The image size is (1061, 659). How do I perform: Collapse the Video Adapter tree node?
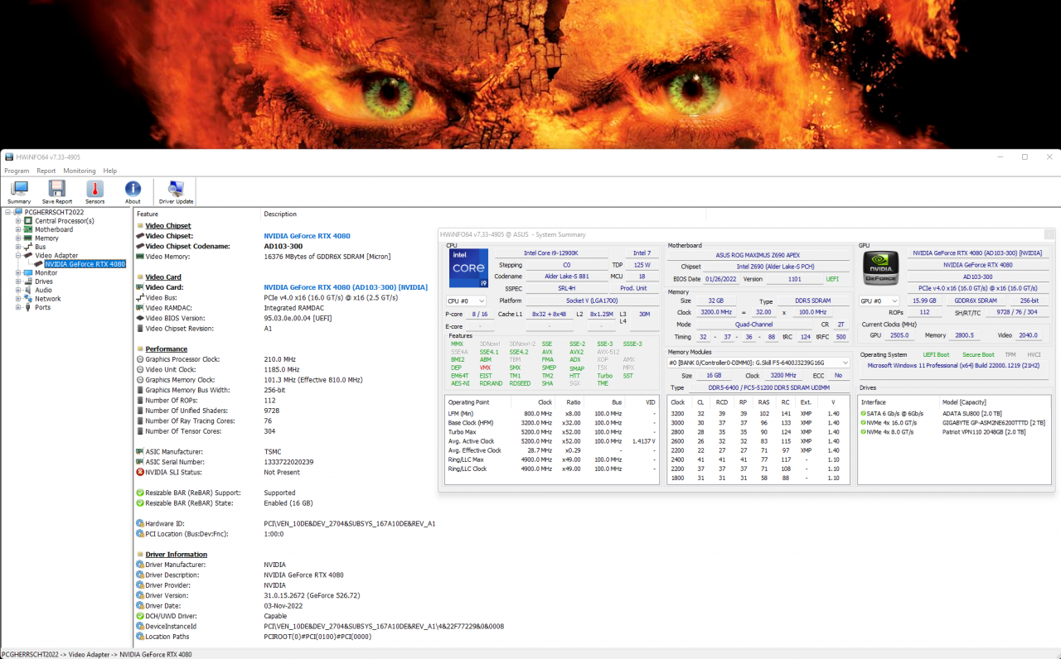(18, 255)
